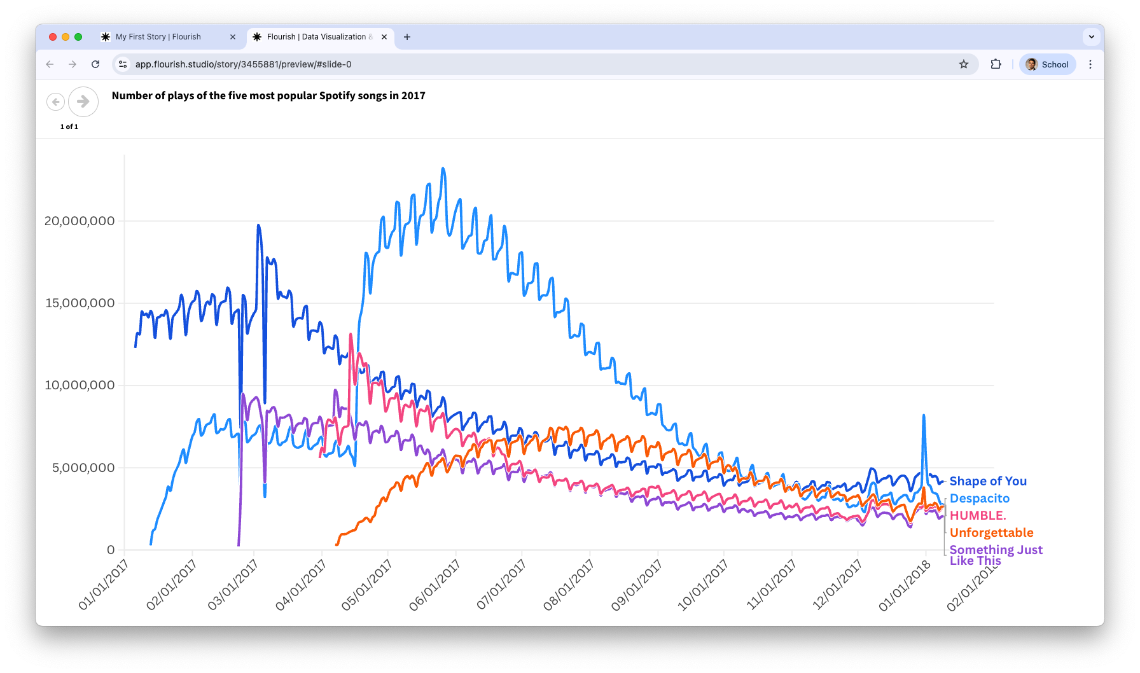The image size is (1140, 673).
Task: Open the Extensions puzzle icon
Action: tap(996, 64)
